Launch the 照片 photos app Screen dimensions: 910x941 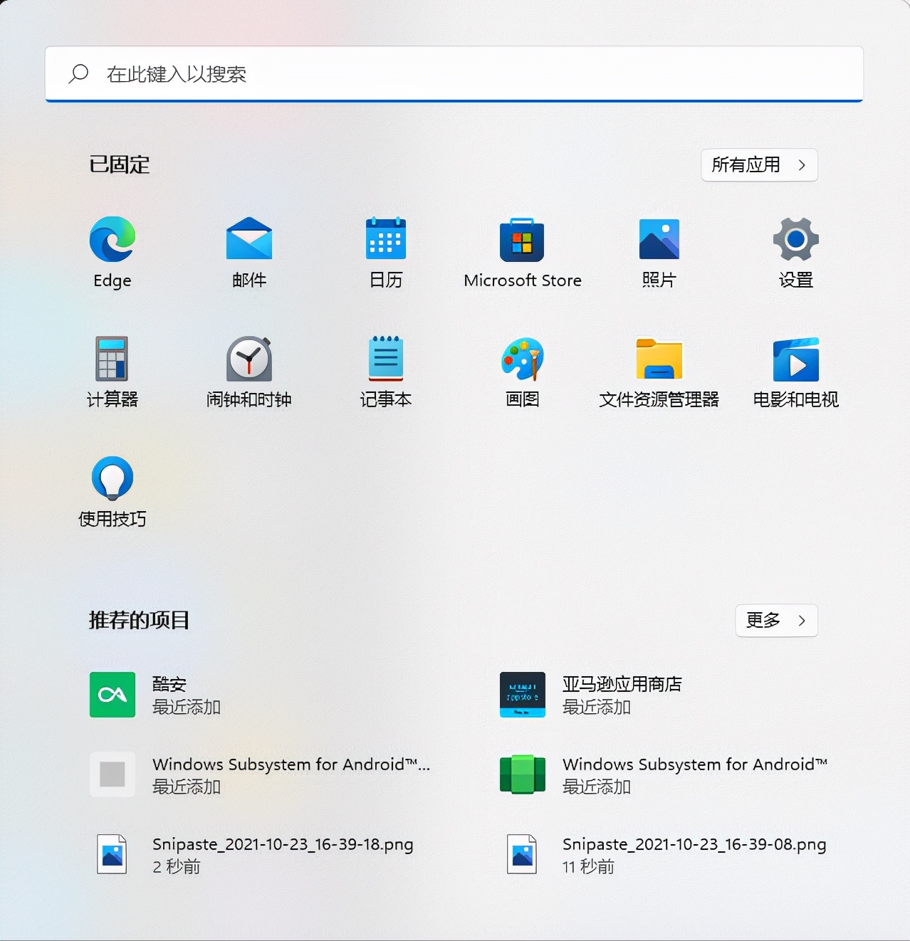(x=659, y=239)
